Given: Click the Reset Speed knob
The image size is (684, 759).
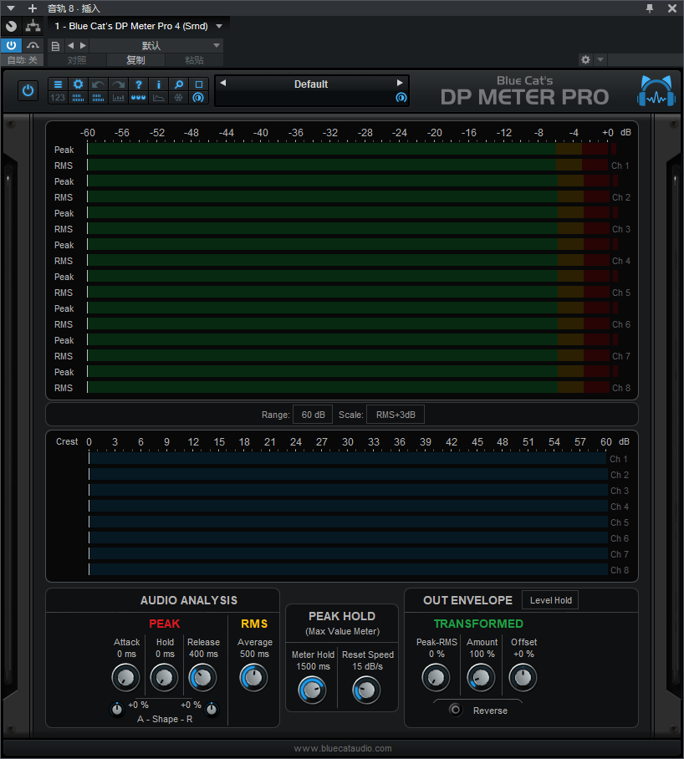Looking at the screenshot, I should (366, 690).
